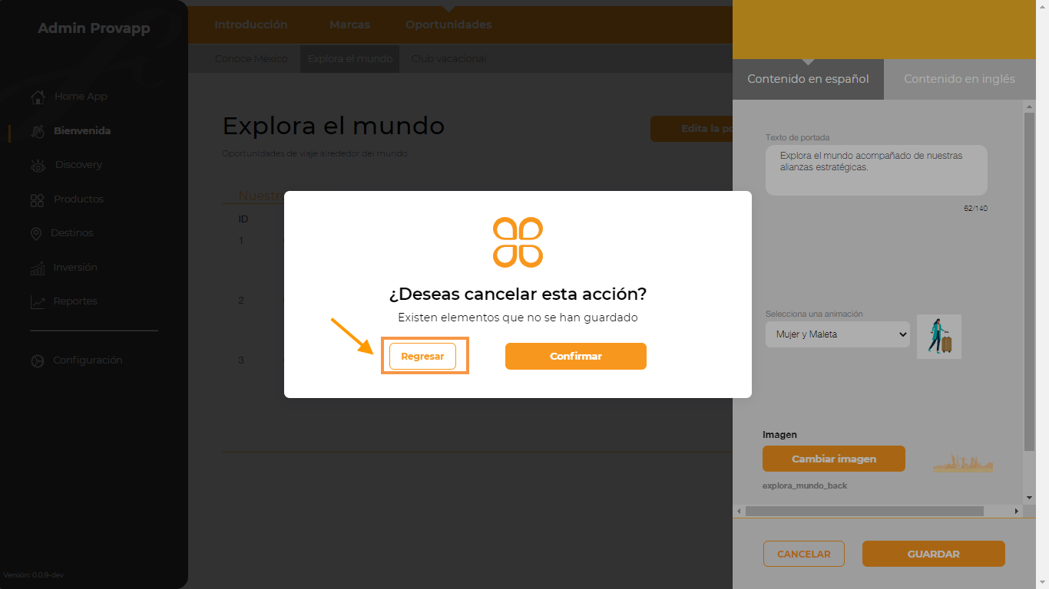Click the Texto de portada text field
1049x589 pixels.
[876, 170]
